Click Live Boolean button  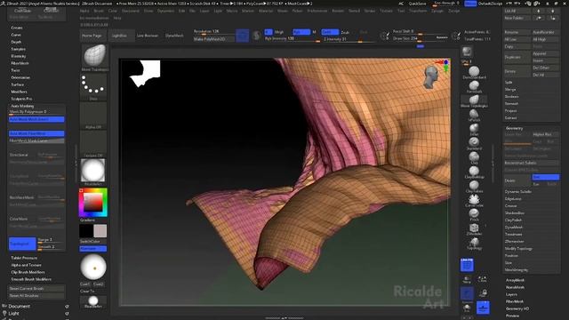click(x=148, y=36)
